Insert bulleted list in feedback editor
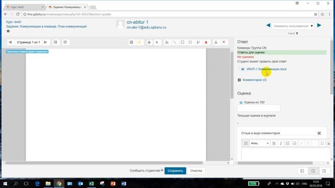This screenshot has height=188, width=335. pos(287,143)
